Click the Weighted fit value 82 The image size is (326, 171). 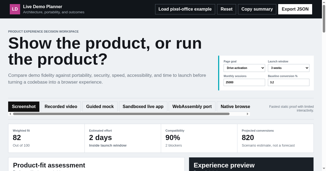(x=17, y=138)
